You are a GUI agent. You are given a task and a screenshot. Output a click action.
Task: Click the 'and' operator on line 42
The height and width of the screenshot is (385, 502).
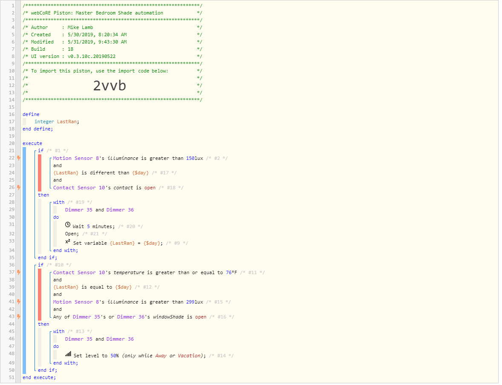point(58,310)
